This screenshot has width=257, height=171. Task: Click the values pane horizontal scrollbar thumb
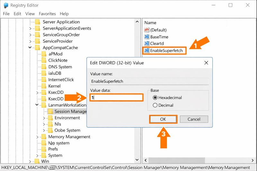[x=177, y=160]
